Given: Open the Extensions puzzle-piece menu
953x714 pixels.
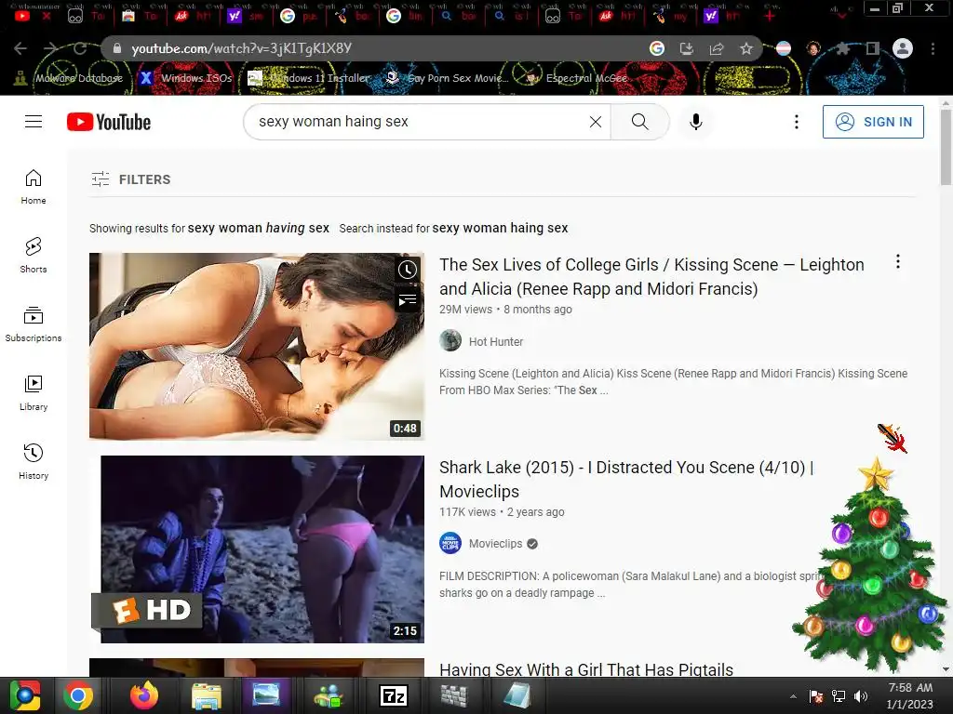Looking at the screenshot, I should tap(842, 48).
